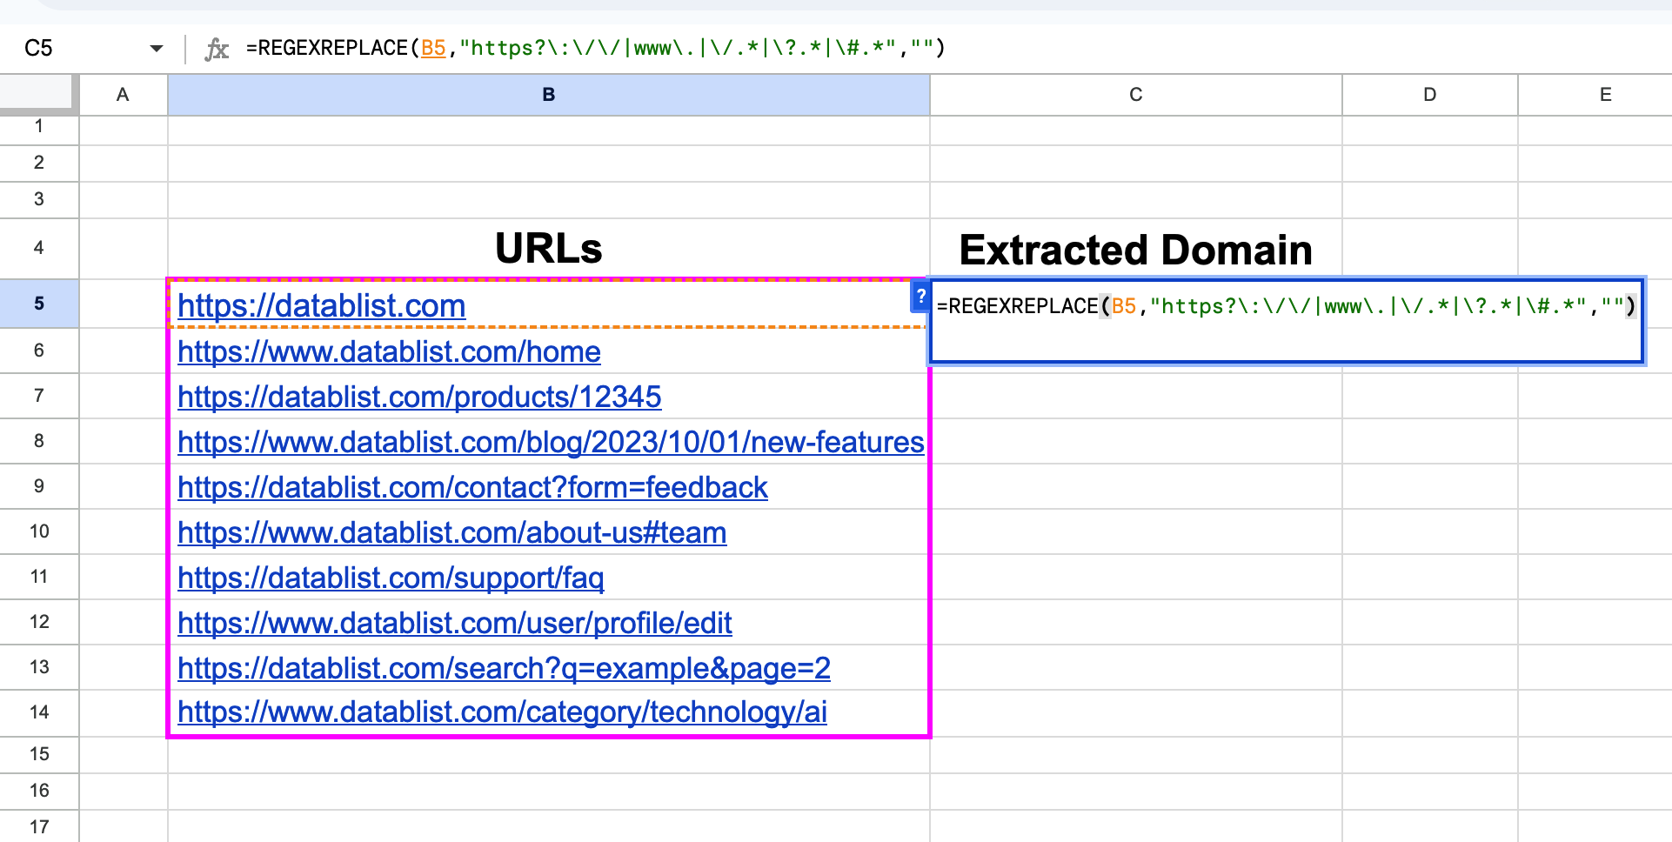This screenshot has height=842, width=1672.
Task: Open the https://www.datablist.com/home link
Action: [389, 353]
